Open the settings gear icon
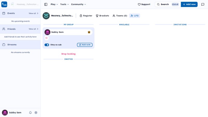 [x=36, y=113]
